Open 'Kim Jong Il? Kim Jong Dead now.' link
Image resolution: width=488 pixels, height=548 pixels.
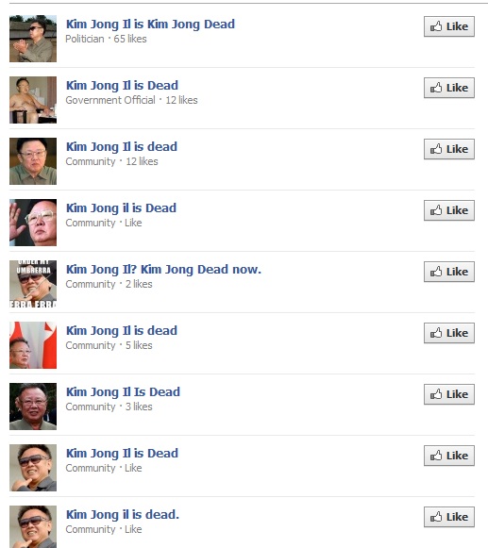pyautogui.click(x=163, y=270)
